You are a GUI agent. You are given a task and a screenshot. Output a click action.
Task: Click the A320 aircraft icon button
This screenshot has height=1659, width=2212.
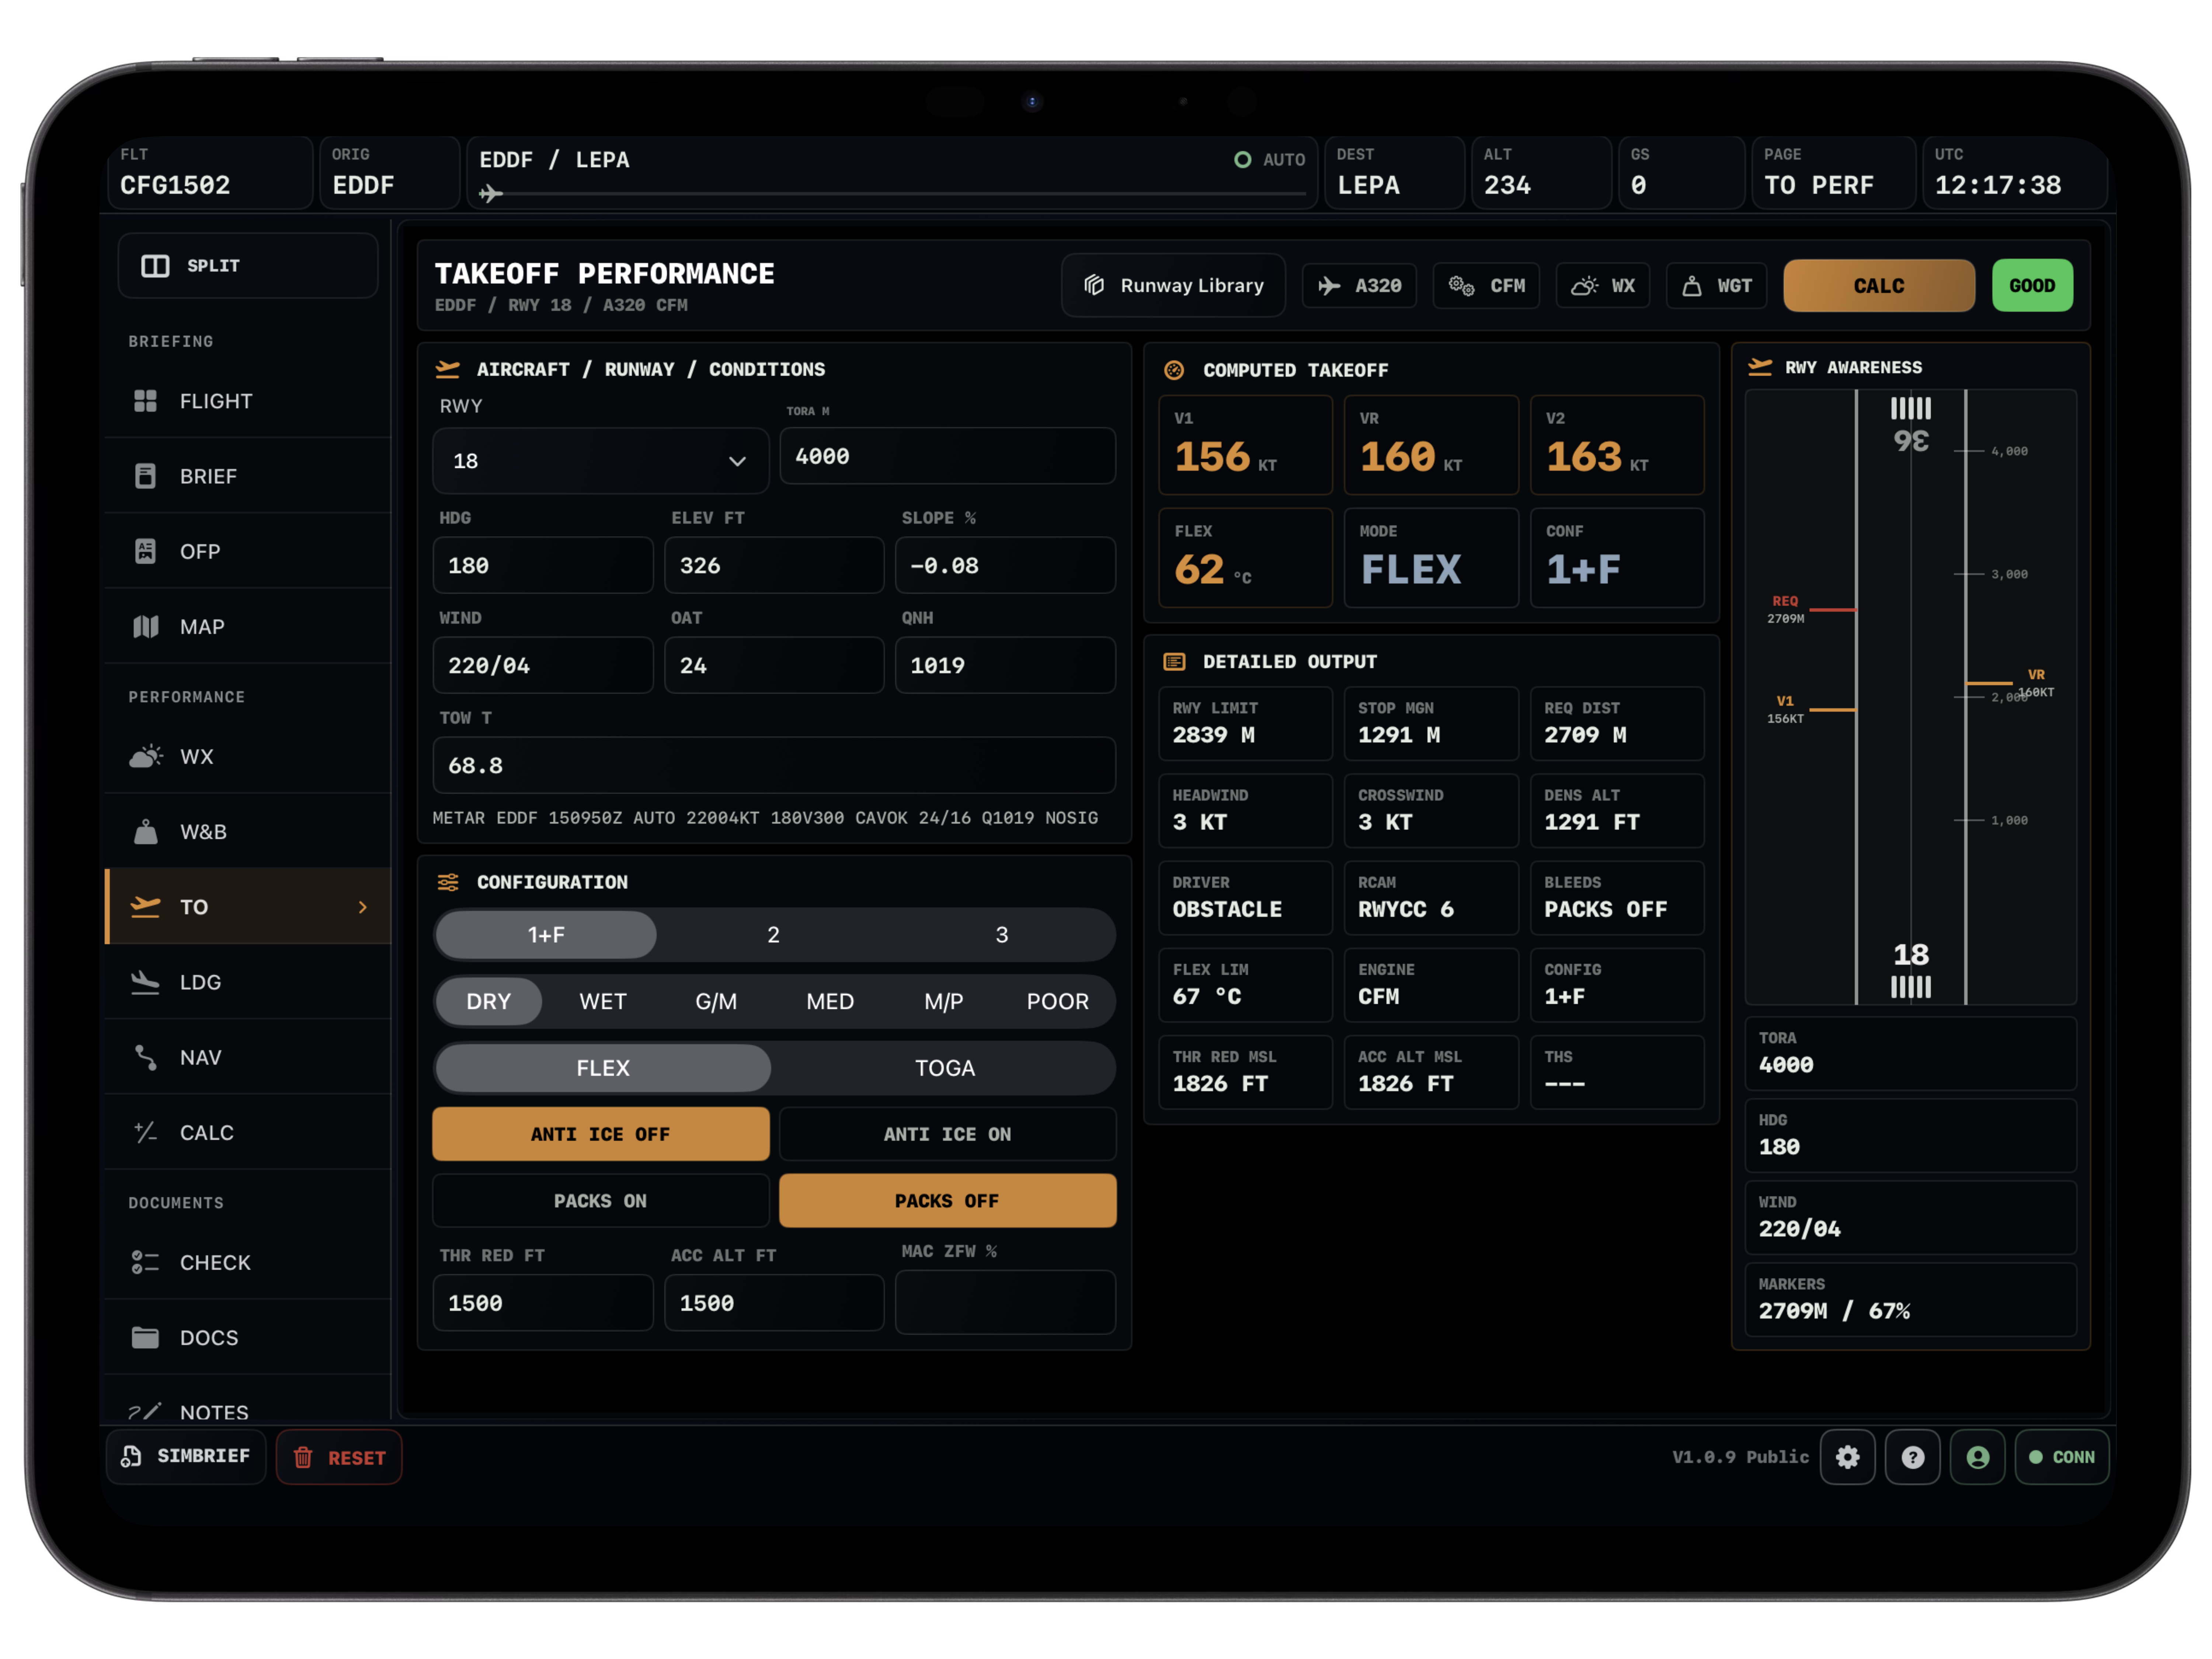[x=1359, y=286]
